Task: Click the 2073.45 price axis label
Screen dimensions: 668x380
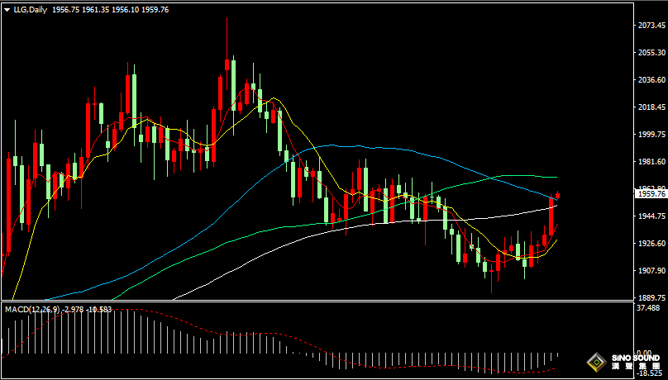Action: [x=651, y=26]
